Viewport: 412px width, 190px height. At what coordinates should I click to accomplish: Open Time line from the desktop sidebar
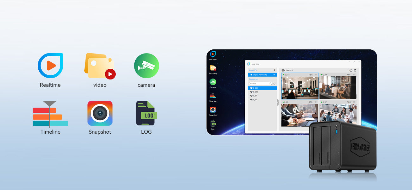(213, 96)
